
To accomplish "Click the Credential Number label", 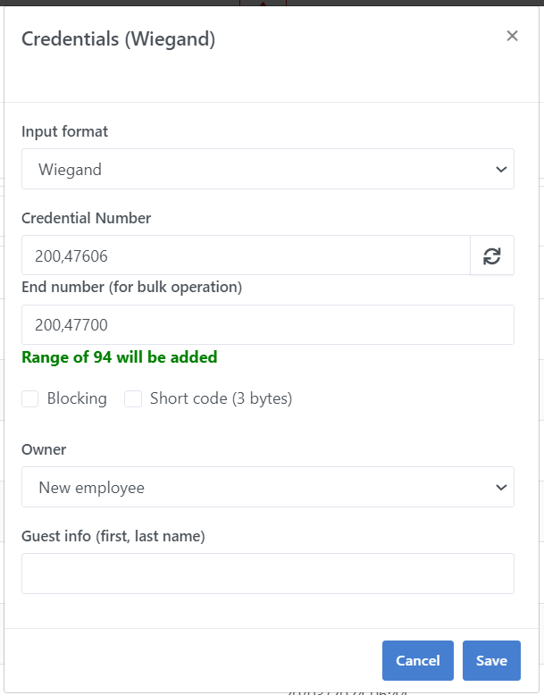I will 87,218.
